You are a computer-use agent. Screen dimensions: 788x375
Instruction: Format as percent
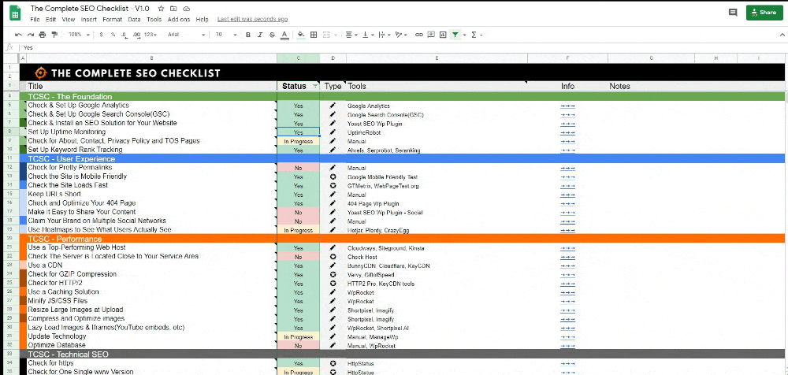click(x=113, y=35)
